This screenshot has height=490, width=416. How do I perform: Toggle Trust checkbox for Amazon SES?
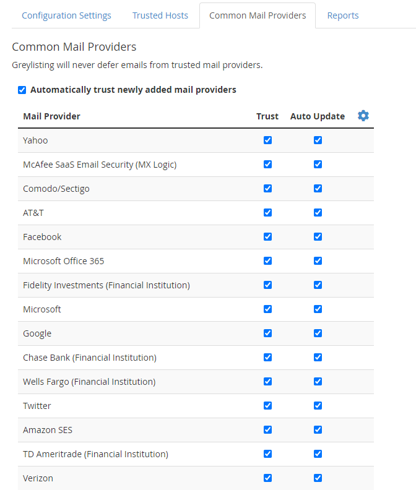coord(268,430)
